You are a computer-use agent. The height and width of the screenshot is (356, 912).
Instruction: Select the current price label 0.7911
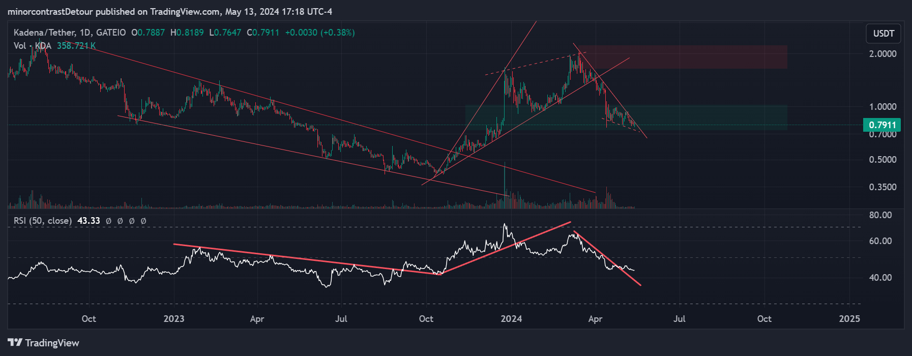click(x=882, y=125)
